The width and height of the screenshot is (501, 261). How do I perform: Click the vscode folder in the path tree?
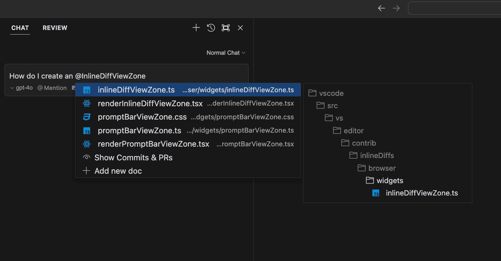[x=326, y=93]
